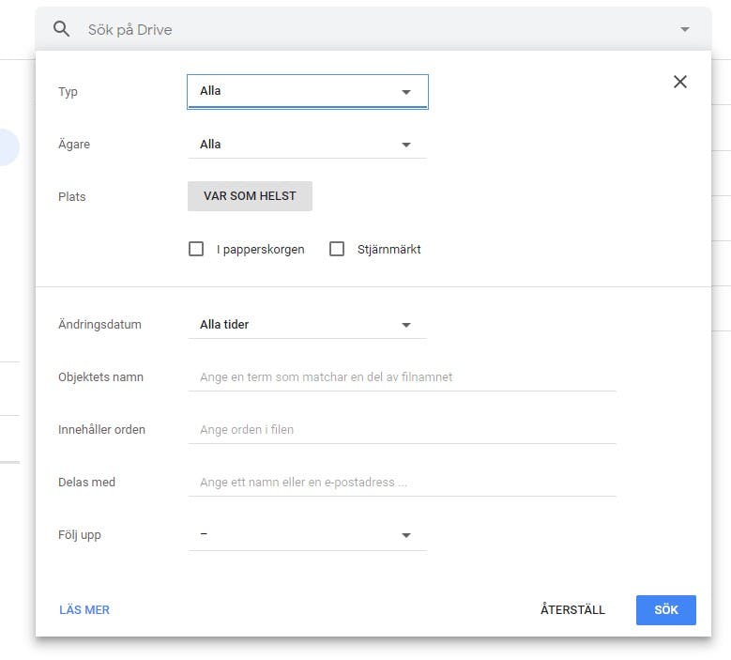This screenshot has height=660, width=731.
Task: Click the Ägare dropdown arrow icon
Action: pyautogui.click(x=406, y=145)
